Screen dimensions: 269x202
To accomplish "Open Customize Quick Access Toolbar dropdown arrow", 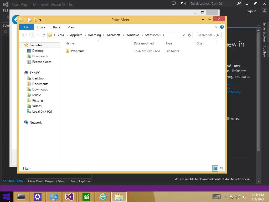I will pos(40,20).
